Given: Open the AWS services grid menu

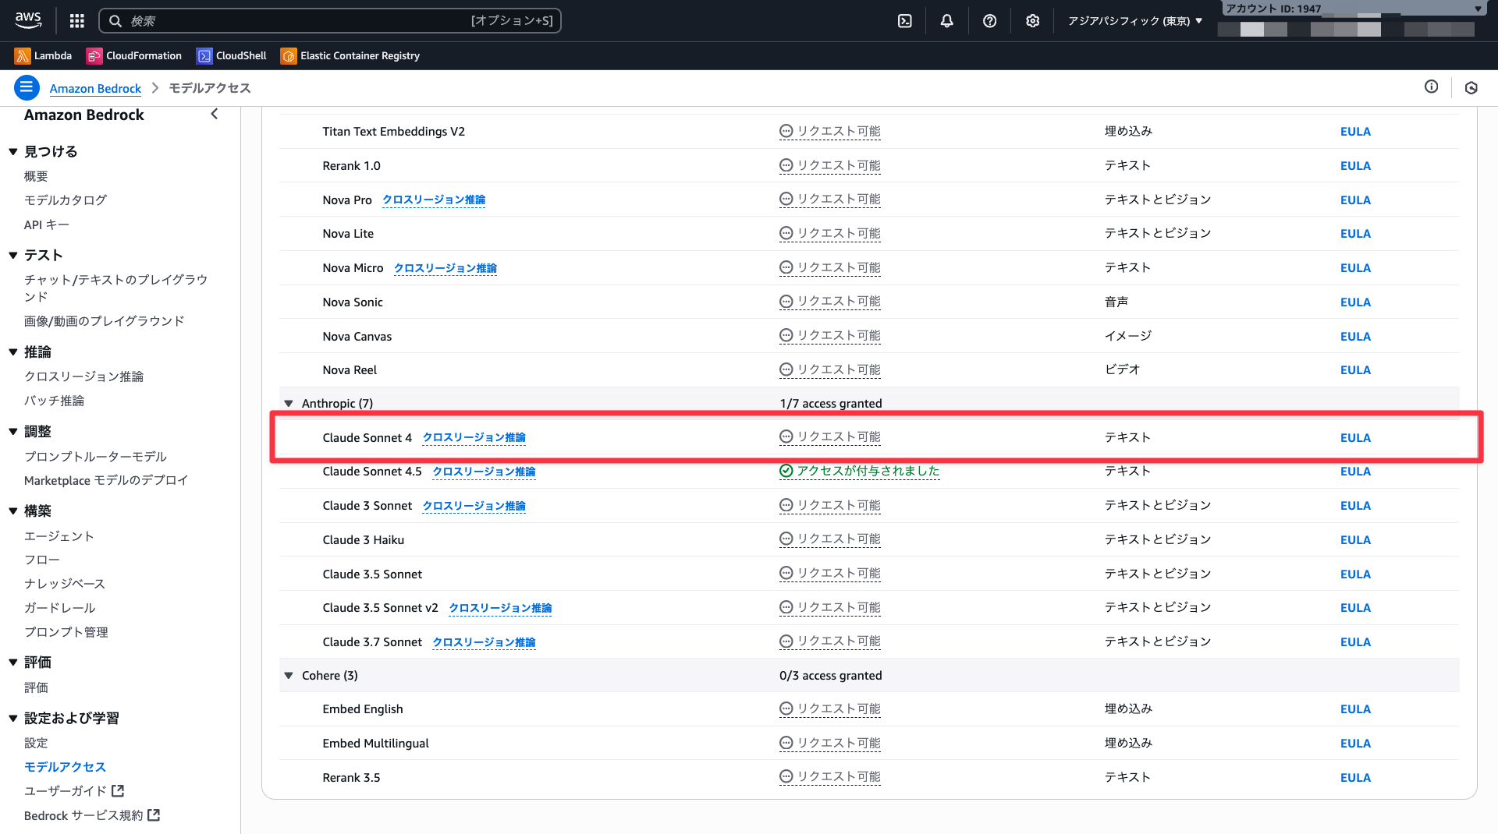Looking at the screenshot, I should pyautogui.click(x=76, y=21).
